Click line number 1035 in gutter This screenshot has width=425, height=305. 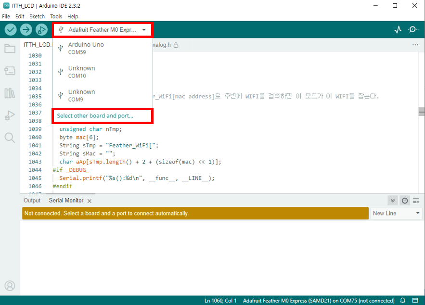(x=35, y=96)
